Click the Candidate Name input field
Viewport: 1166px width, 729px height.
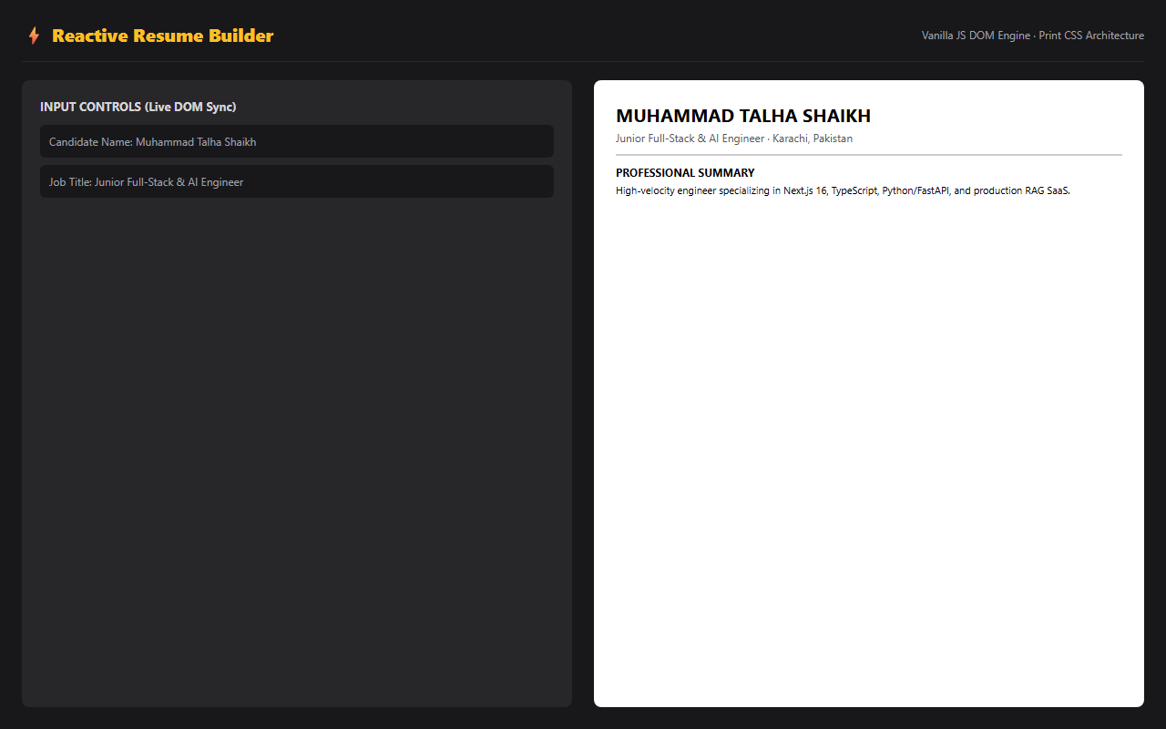point(297,141)
